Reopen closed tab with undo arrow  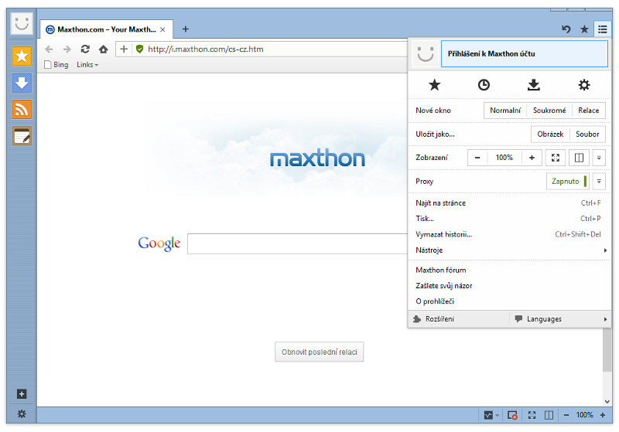point(566,29)
